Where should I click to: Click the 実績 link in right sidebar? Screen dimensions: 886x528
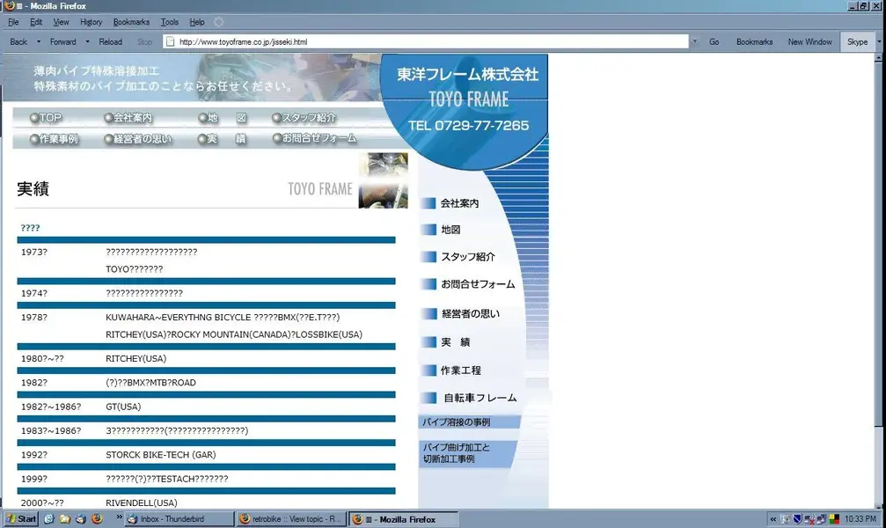click(447, 342)
